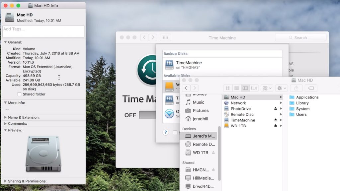Open Time Machine help question mark
This screenshot has height=191, width=340.
165,132
